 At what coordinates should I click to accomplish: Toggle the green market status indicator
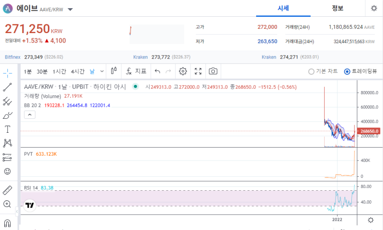click(x=135, y=86)
